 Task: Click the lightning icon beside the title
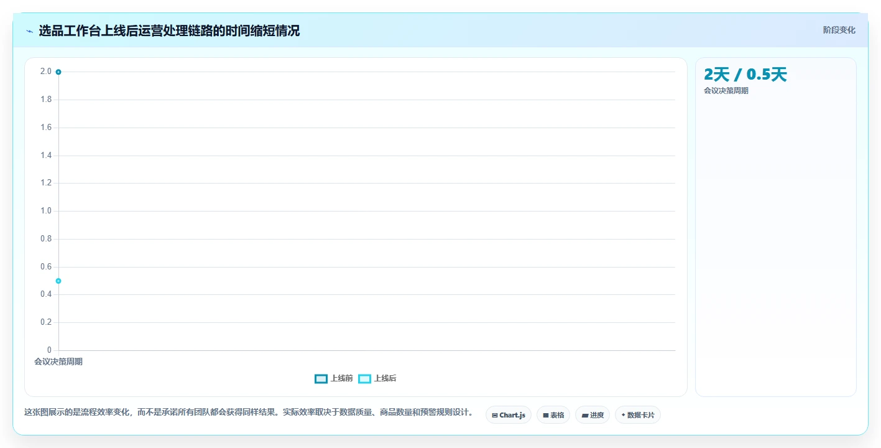click(29, 31)
